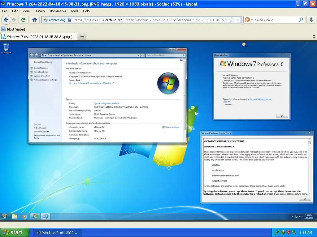317x237 pixels.
Task: Click the pictured Windows Explorer folder taskbar icon
Action: tap(15, 217)
